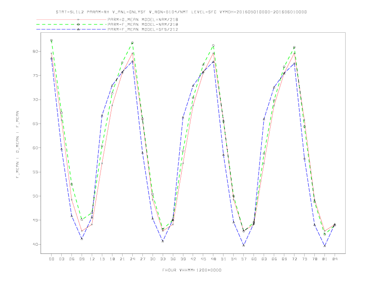365x282 pixels.
Task: Click the circle marker on the green legend line
Action: tap(78, 24)
